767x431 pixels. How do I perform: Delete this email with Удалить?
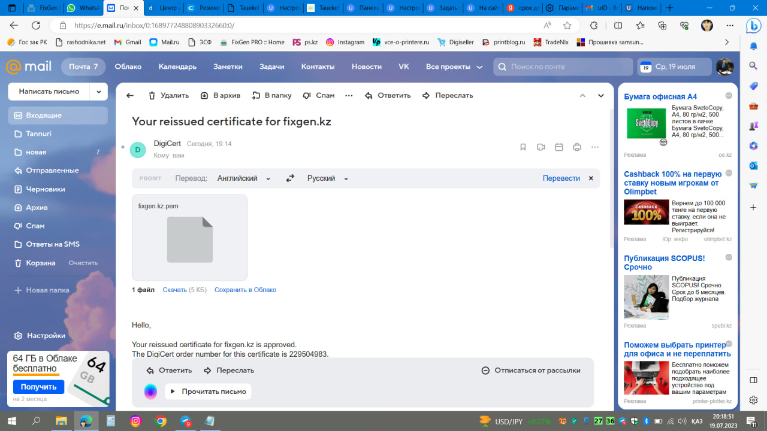tap(168, 96)
